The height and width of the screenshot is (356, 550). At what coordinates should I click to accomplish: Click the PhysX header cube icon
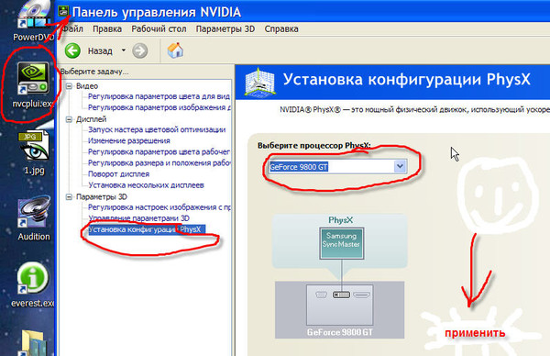point(259,82)
